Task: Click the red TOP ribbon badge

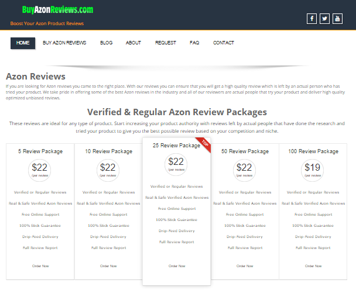Action: pyautogui.click(x=204, y=143)
